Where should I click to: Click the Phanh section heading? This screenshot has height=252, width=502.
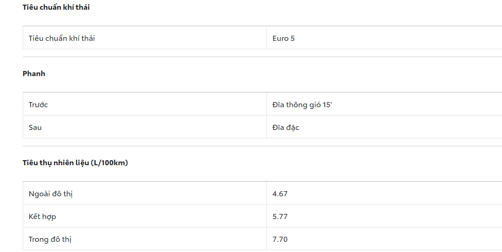34,74
